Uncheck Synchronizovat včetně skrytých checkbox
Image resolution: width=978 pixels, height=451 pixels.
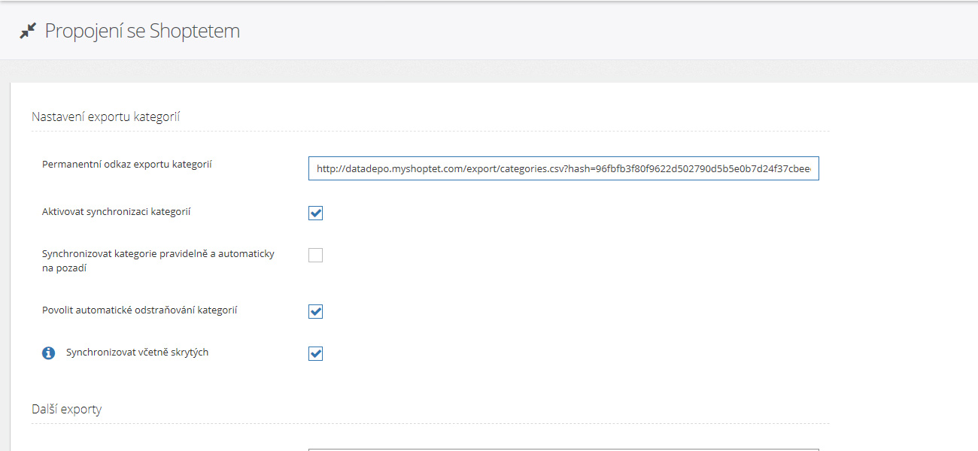pyautogui.click(x=315, y=353)
